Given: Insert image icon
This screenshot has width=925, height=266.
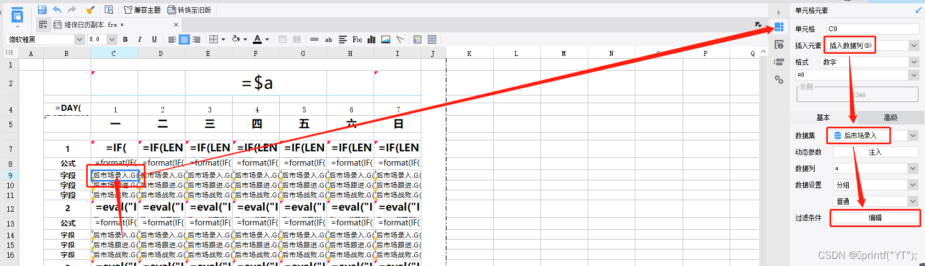Looking at the screenshot, I should click(x=386, y=39).
